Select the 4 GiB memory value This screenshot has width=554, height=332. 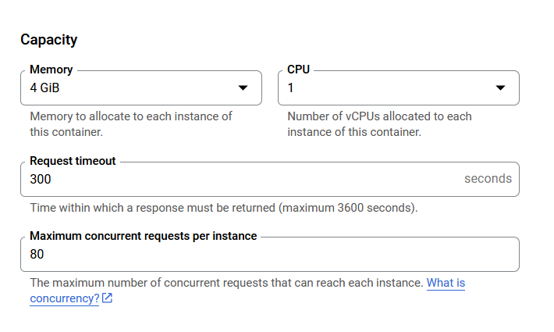pos(44,87)
